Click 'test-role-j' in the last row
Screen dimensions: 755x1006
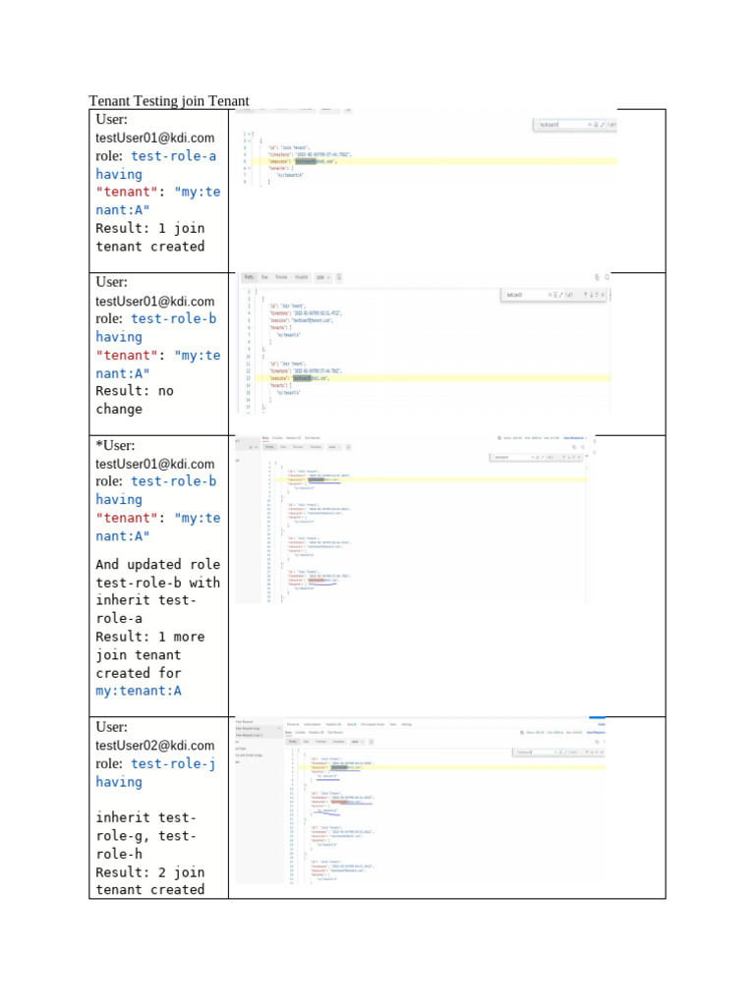173,763
